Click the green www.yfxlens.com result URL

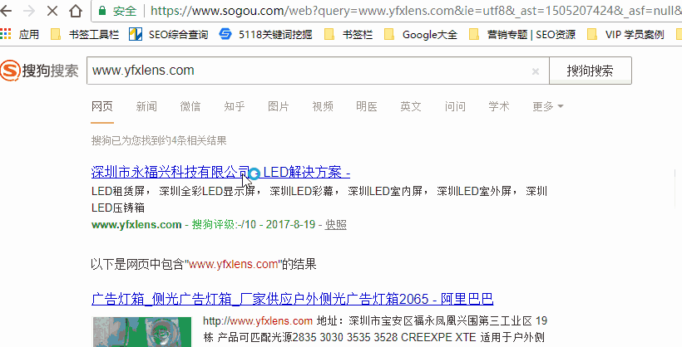coord(136,224)
